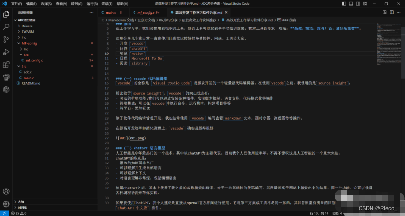Open the Remote Explorer view icon
405x216 pixels.
pyautogui.click(x=6, y=77)
